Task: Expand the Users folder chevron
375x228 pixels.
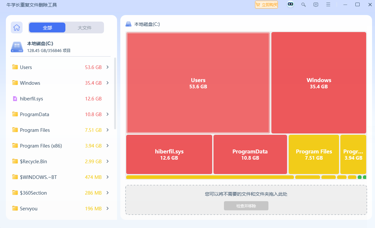Action: [x=108, y=67]
